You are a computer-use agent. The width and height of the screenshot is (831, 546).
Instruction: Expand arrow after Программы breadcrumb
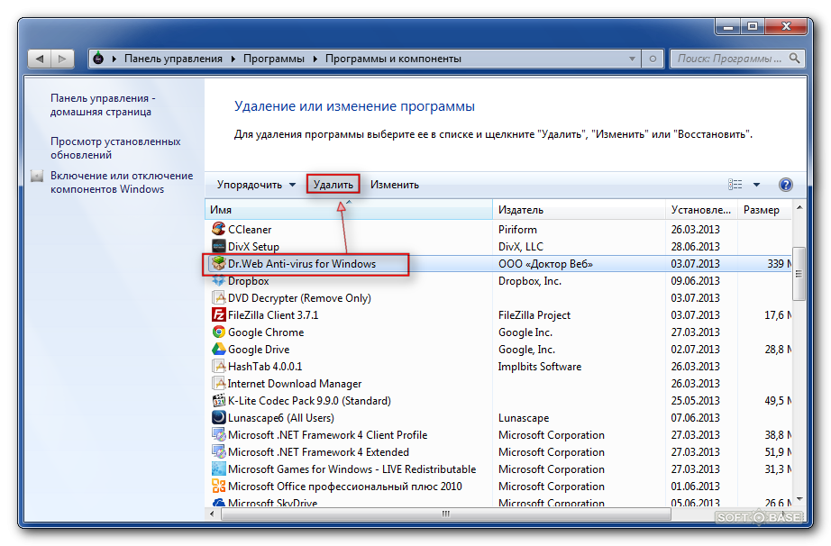pyautogui.click(x=315, y=59)
